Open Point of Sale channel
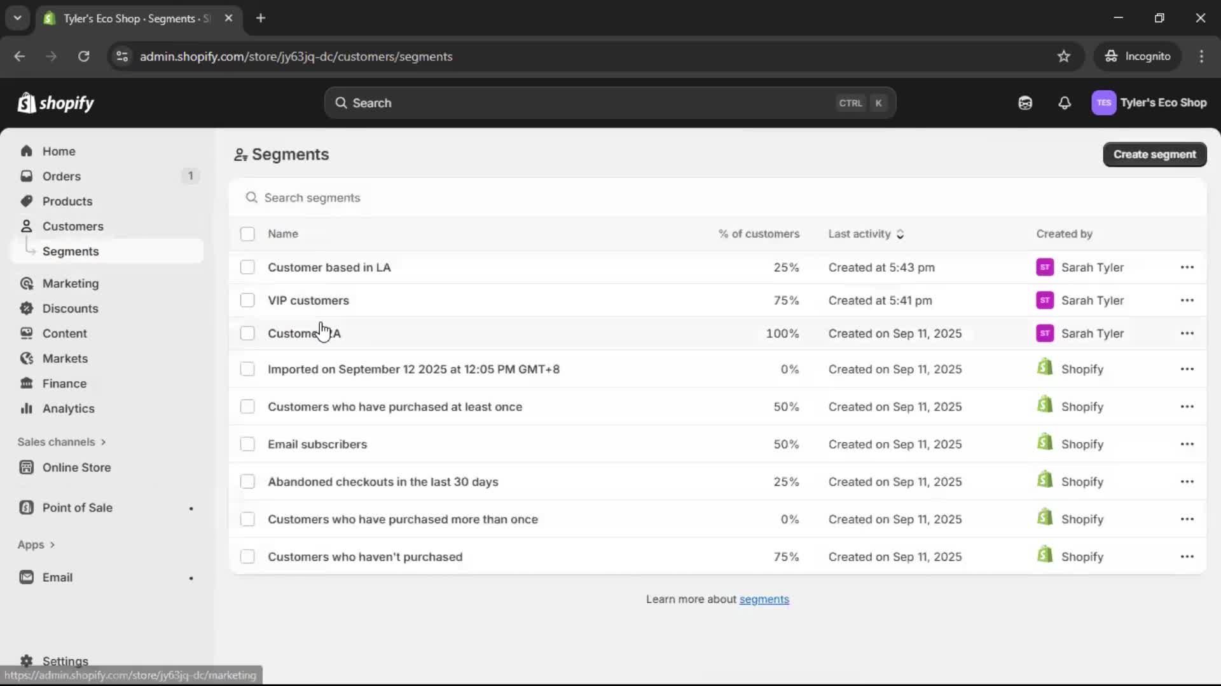This screenshot has height=686, width=1221. point(78,508)
